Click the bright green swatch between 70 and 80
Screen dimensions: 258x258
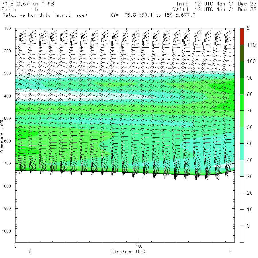242,102
